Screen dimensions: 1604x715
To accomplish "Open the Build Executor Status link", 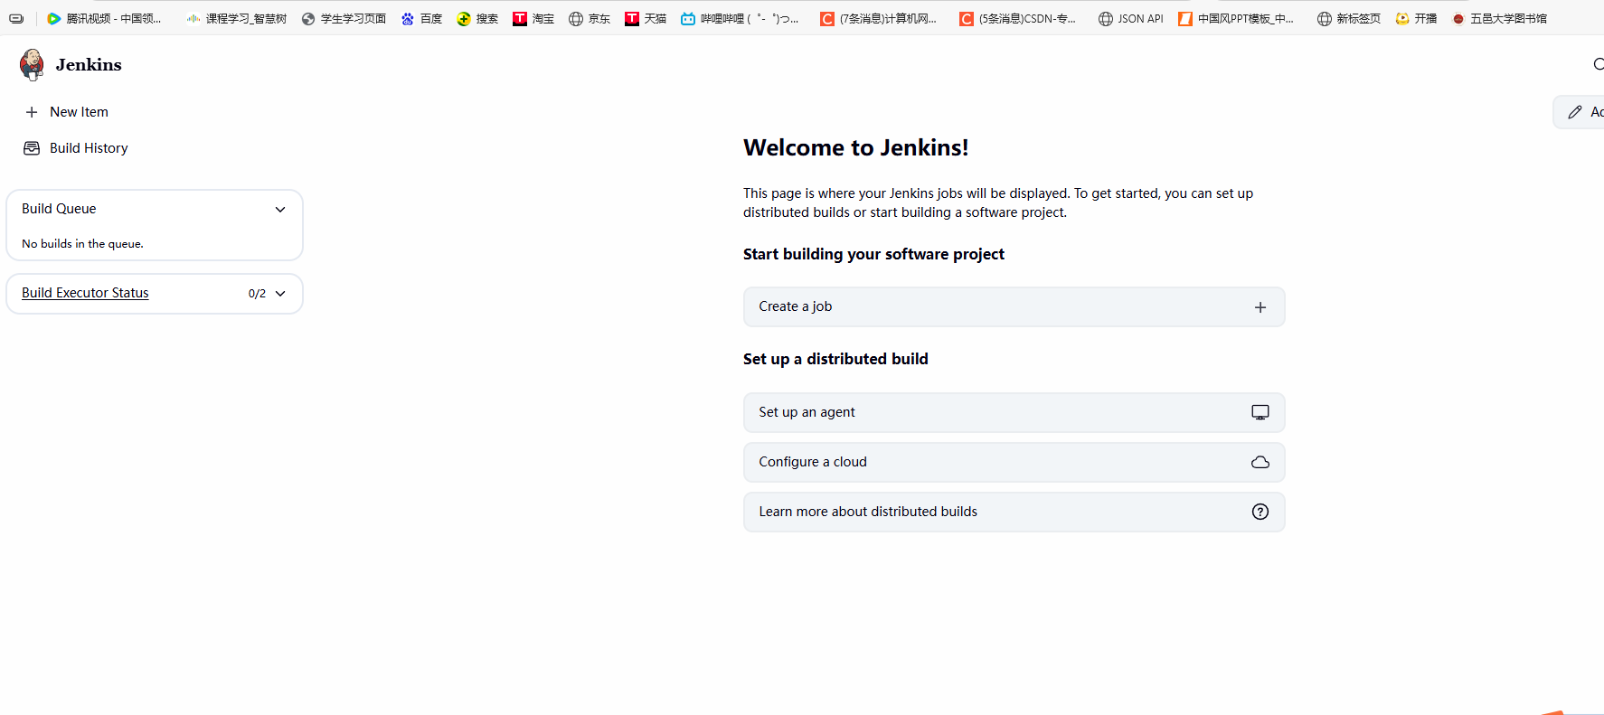I will (x=85, y=293).
